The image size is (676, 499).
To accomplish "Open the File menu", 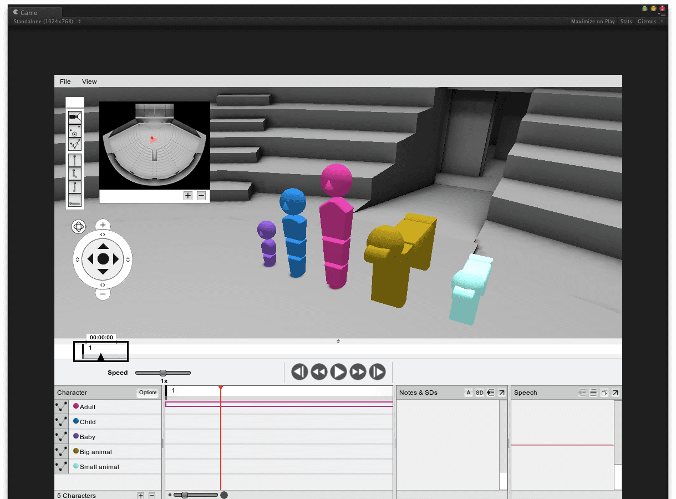I will pyautogui.click(x=65, y=82).
